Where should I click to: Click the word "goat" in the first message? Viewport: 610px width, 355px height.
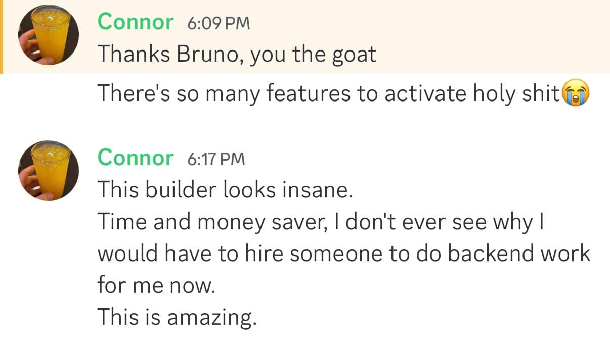coord(354,55)
